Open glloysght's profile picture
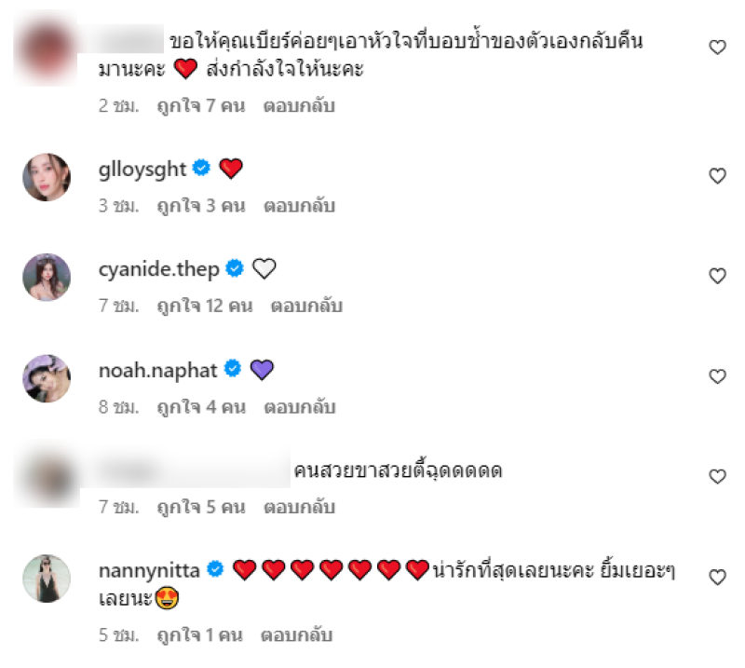Screen dimensions: 745x668 tap(47, 177)
